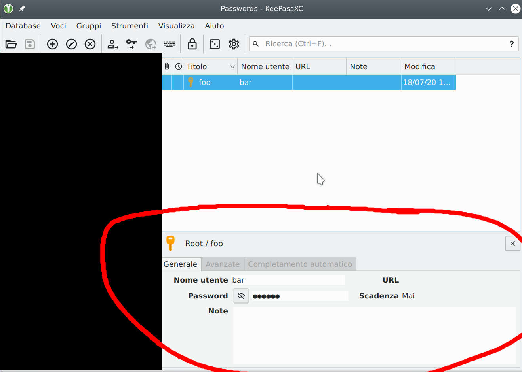Copy password to clipboard key icon
The height and width of the screenshot is (372, 522).
tap(131, 44)
